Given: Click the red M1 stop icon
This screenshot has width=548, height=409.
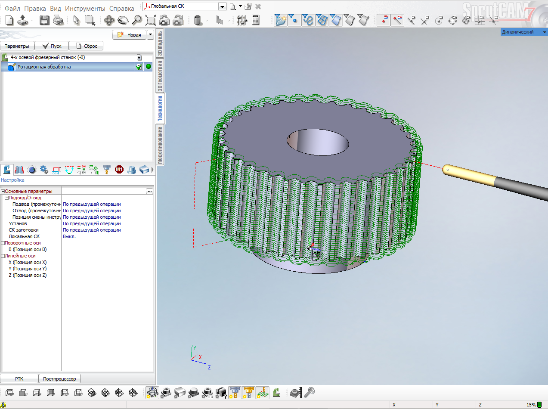Looking at the screenshot, I should pyautogui.click(x=119, y=170).
